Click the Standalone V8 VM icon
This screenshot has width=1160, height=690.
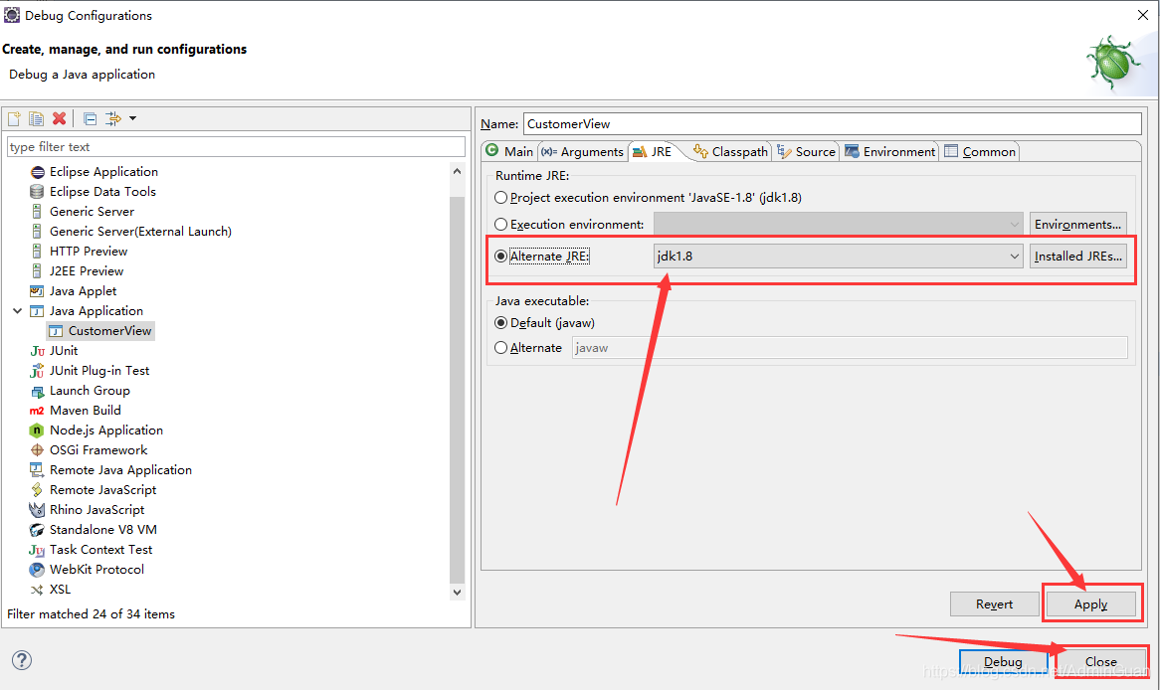pyautogui.click(x=37, y=530)
